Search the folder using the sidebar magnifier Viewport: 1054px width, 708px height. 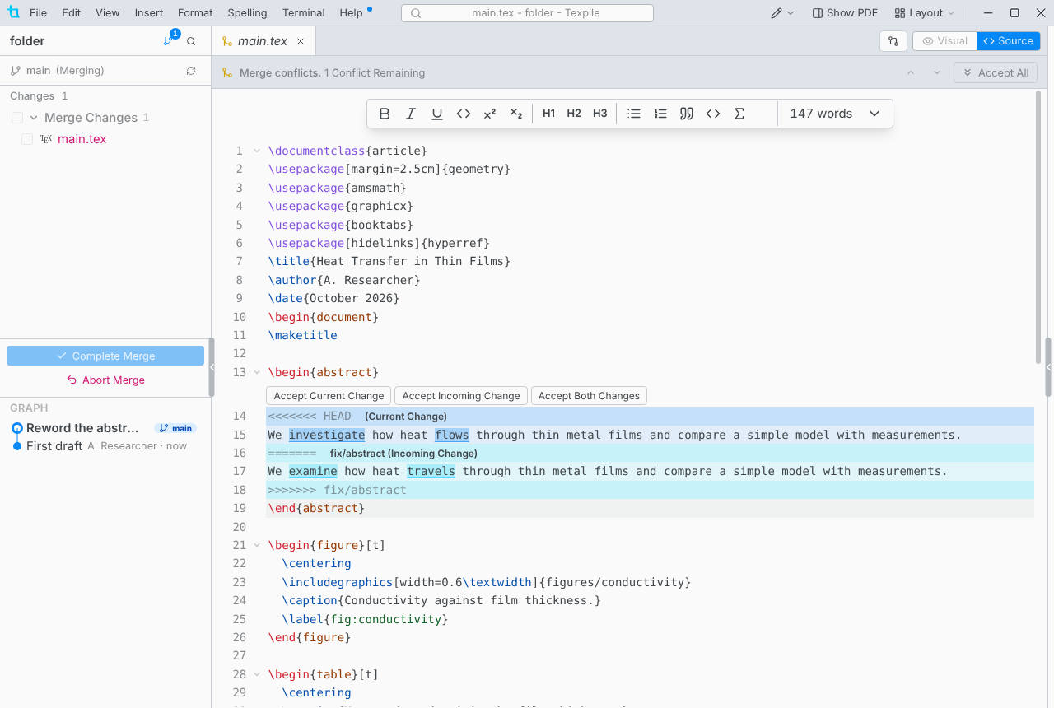pos(191,41)
